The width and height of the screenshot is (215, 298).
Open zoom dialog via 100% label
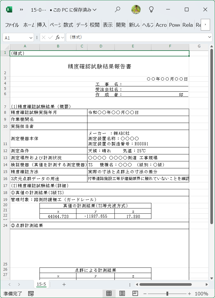coord(202,294)
